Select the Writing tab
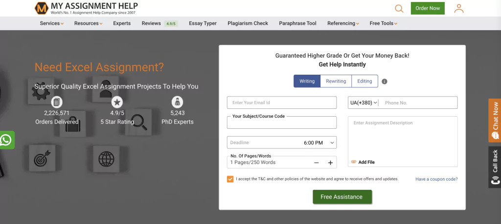The height and width of the screenshot is (224, 501). click(x=307, y=81)
